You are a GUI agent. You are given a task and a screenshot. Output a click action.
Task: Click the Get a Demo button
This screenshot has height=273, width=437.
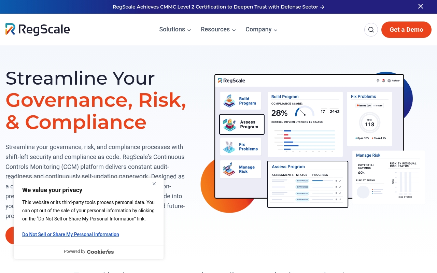tap(406, 30)
